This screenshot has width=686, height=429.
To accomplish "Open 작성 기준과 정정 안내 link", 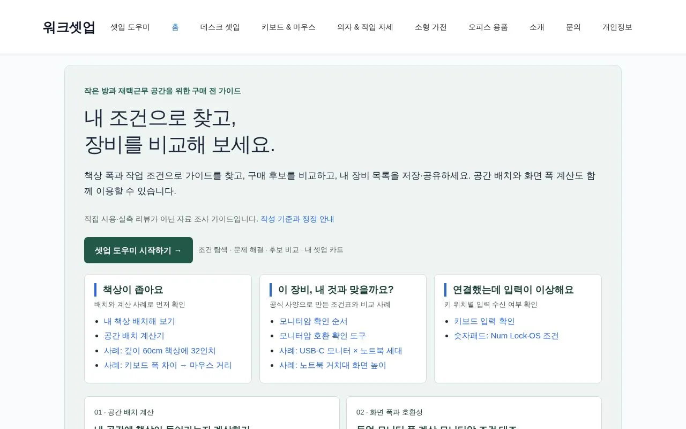I will point(297,219).
